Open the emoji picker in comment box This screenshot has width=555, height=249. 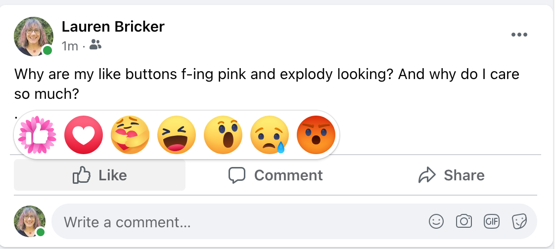(436, 222)
